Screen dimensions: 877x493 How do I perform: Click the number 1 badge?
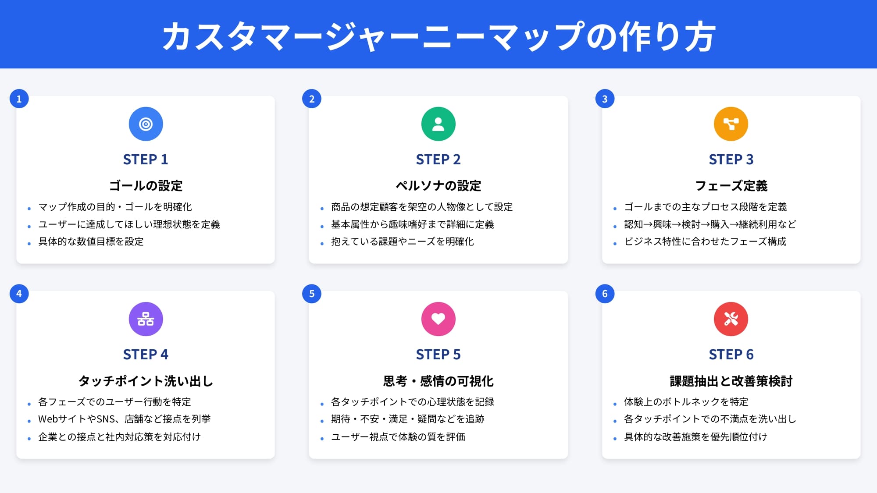click(19, 99)
